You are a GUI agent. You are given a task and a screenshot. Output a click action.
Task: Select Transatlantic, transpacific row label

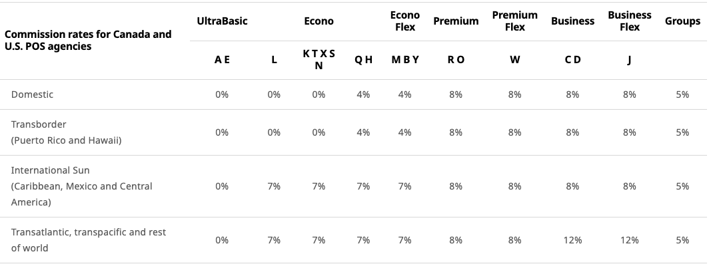click(89, 239)
